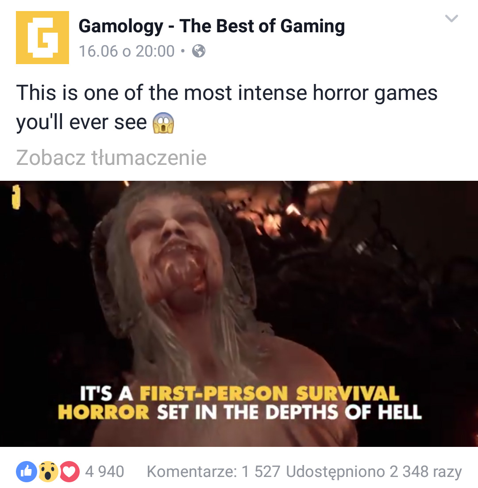478x488 pixels.
Task: Expand the post options chevron menu
Action: 451,19
